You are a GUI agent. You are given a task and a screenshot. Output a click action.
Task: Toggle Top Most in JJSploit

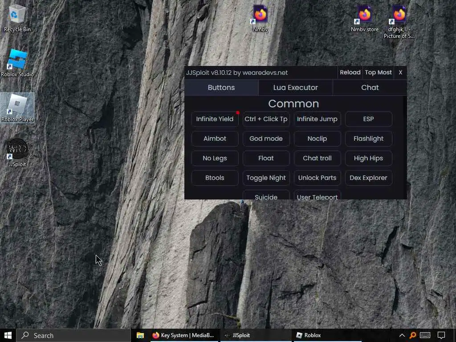point(378,73)
